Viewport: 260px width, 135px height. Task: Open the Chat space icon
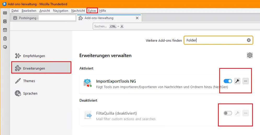(x=5, y=47)
